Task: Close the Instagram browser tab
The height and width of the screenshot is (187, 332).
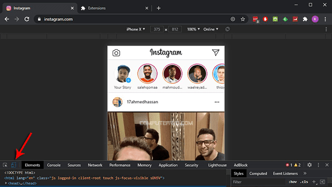Action: click(72, 8)
